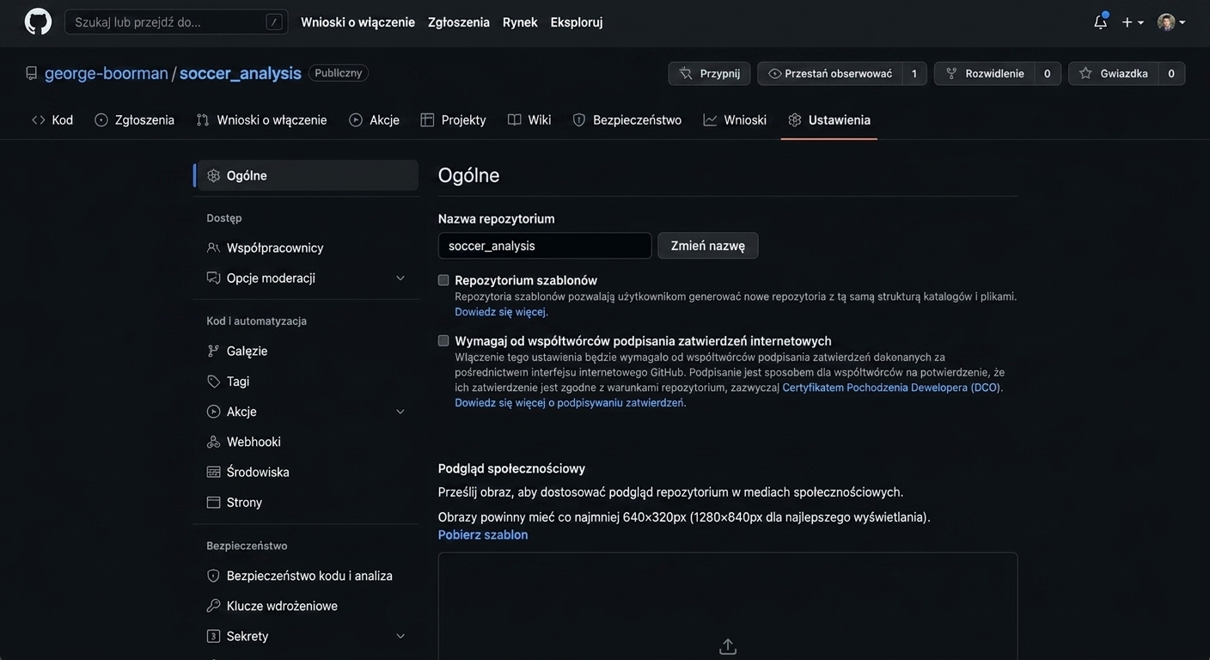The image size is (1210, 660).
Task: Click the star count next to Gwiazdka
Action: (1171, 73)
